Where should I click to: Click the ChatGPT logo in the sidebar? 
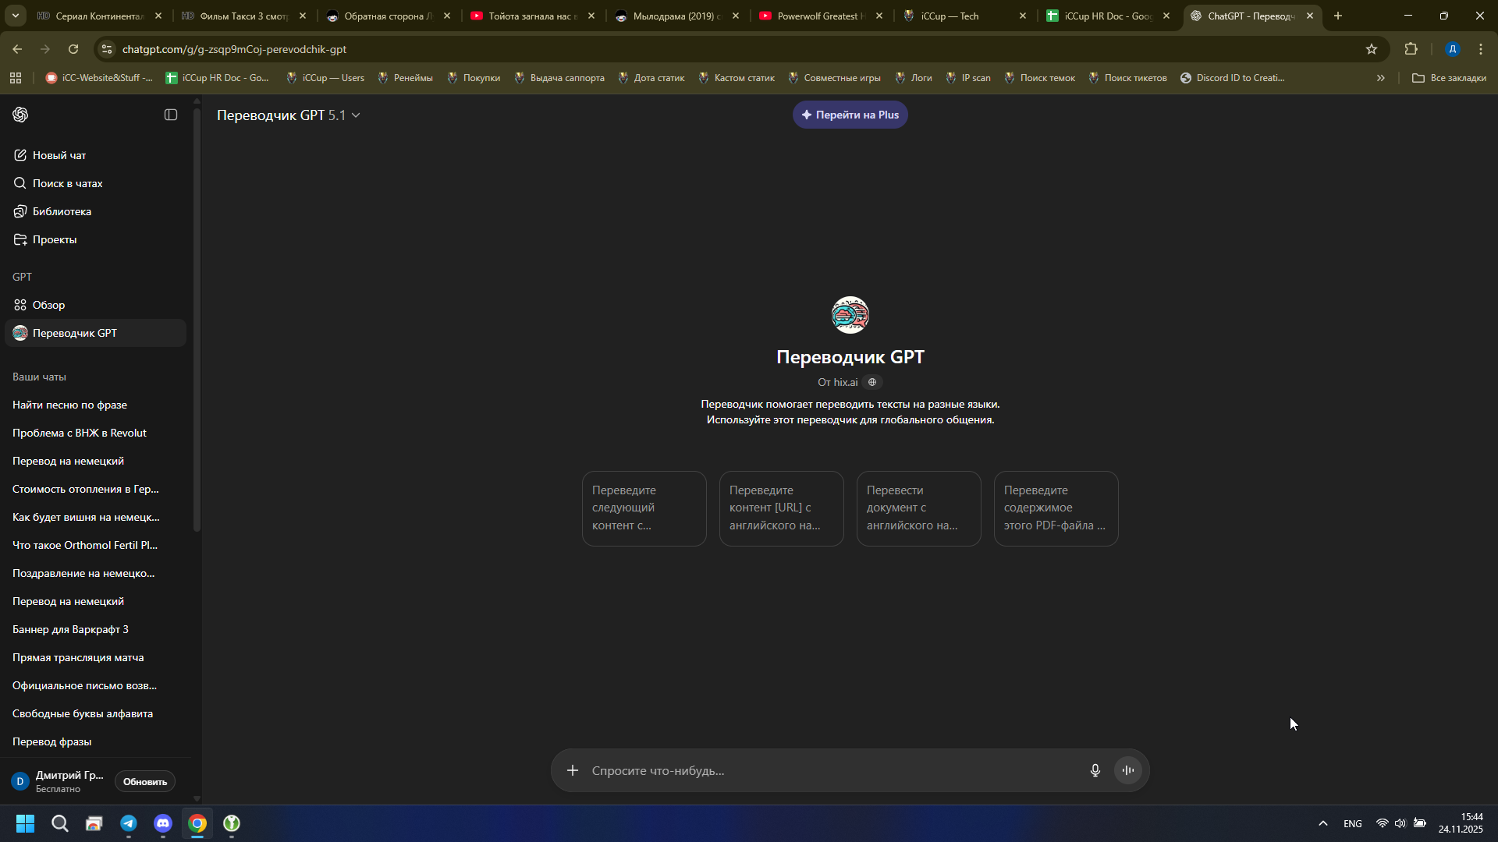(21, 115)
